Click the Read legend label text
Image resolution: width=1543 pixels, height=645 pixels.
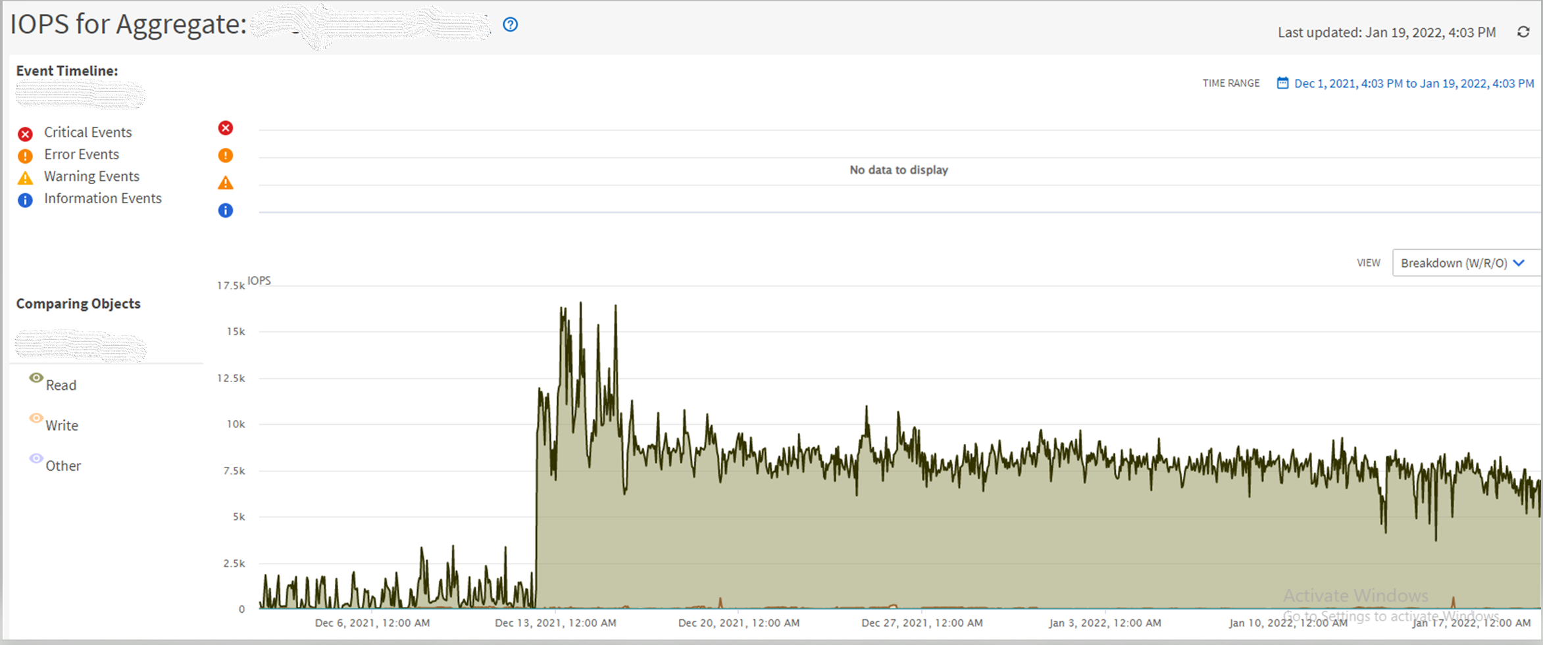click(x=61, y=385)
